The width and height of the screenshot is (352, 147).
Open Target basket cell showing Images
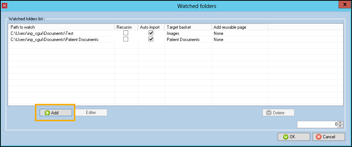point(187,33)
